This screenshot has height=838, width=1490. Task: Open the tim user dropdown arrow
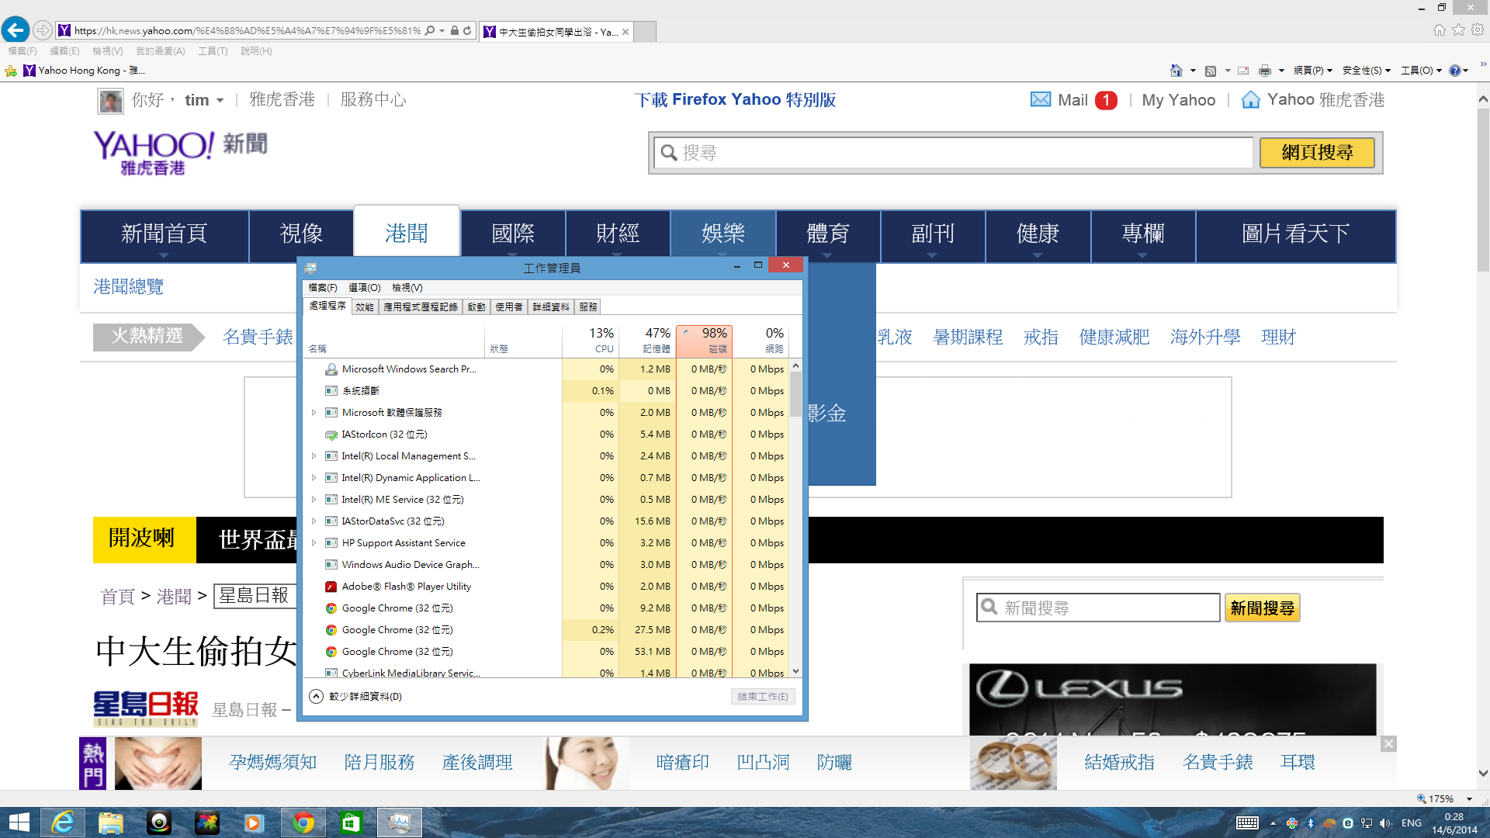[x=220, y=100]
